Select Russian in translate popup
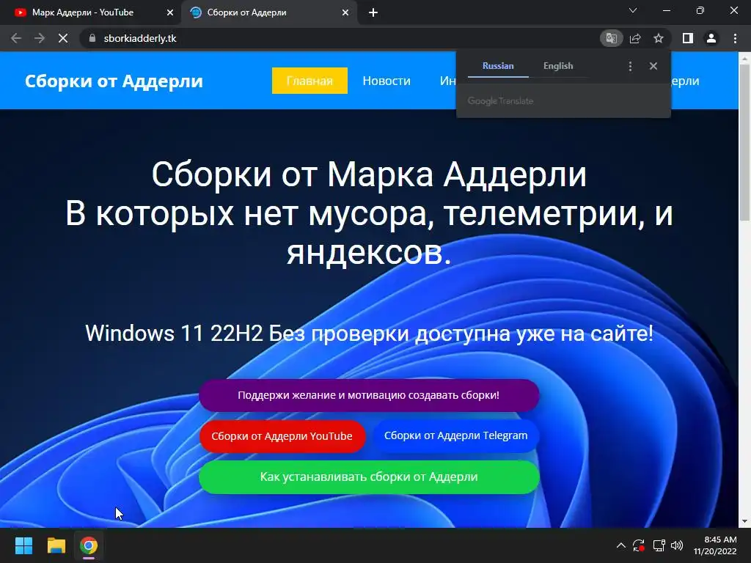The height and width of the screenshot is (563, 751). [498, 66]
